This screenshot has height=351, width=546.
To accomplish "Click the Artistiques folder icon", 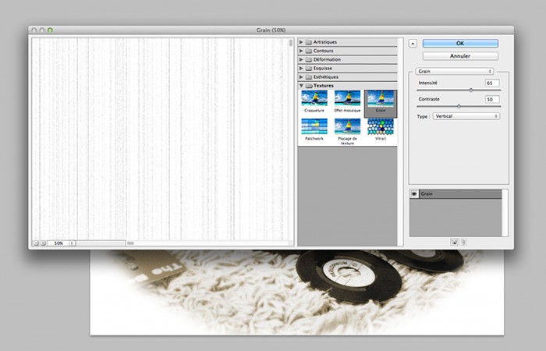I will tap(309, 42).
